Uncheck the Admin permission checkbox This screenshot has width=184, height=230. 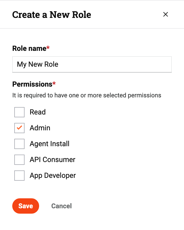(x=19, y=128)
